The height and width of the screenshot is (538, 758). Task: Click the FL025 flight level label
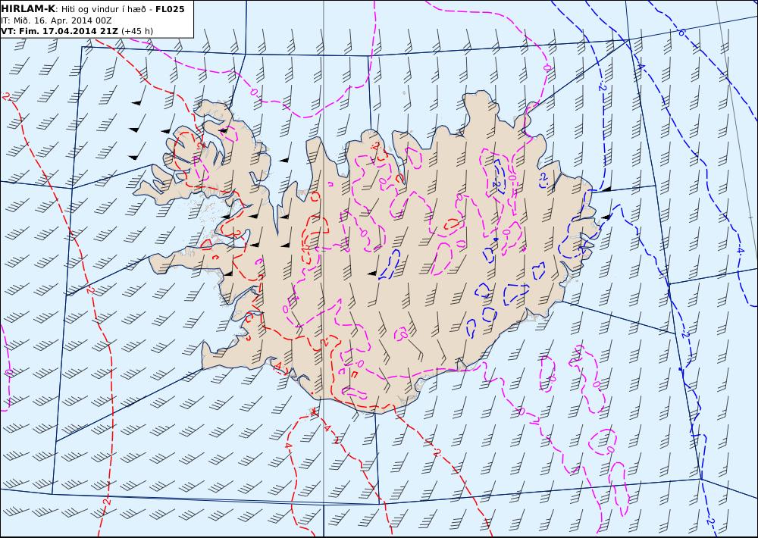coord(170,9)
